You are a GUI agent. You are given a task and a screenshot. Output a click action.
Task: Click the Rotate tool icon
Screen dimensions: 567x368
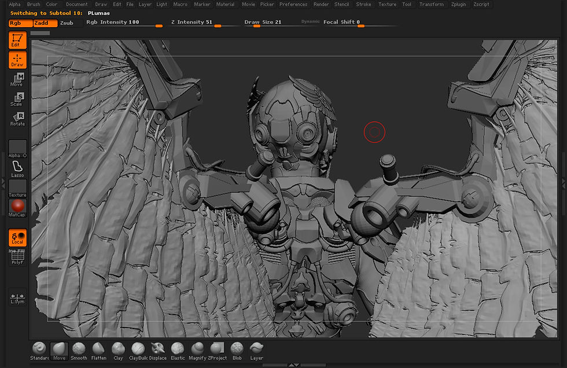click(17, 119)
